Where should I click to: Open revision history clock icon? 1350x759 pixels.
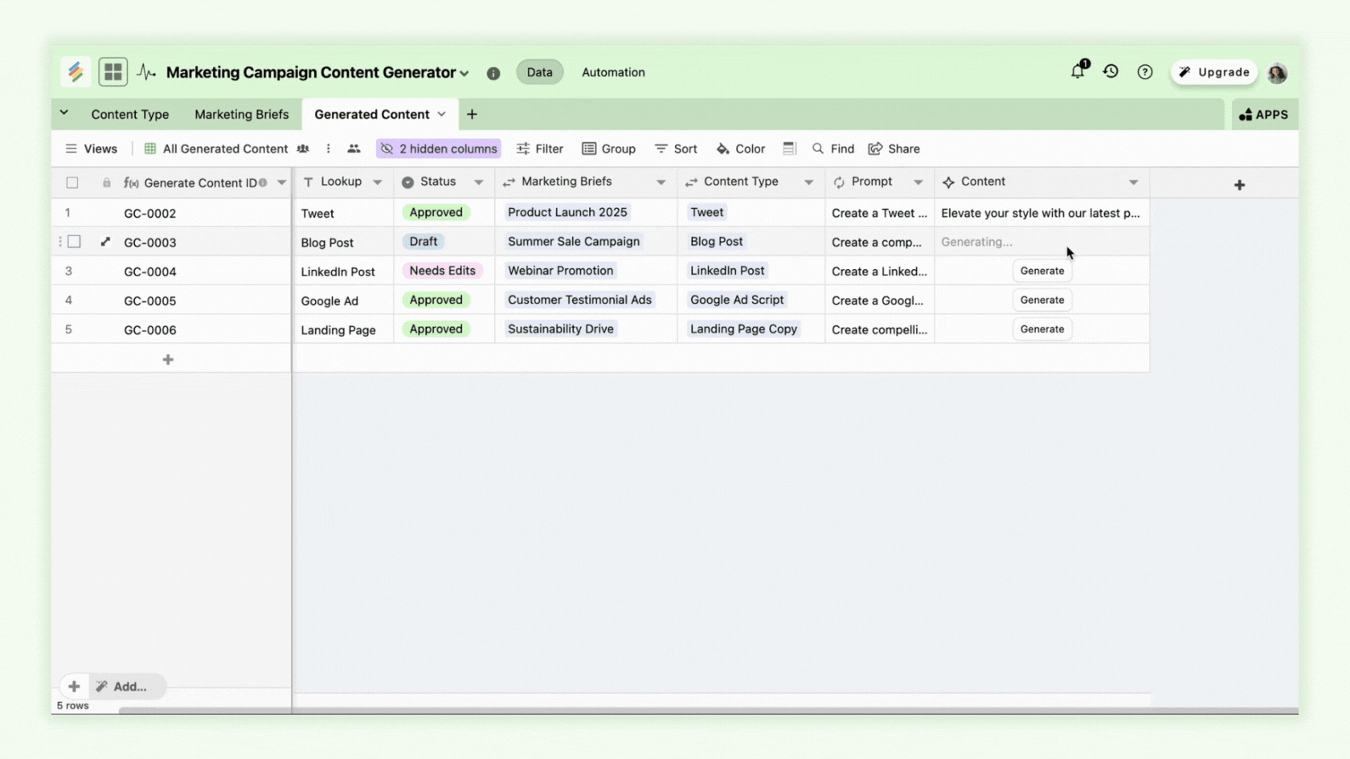[1111, 71]
